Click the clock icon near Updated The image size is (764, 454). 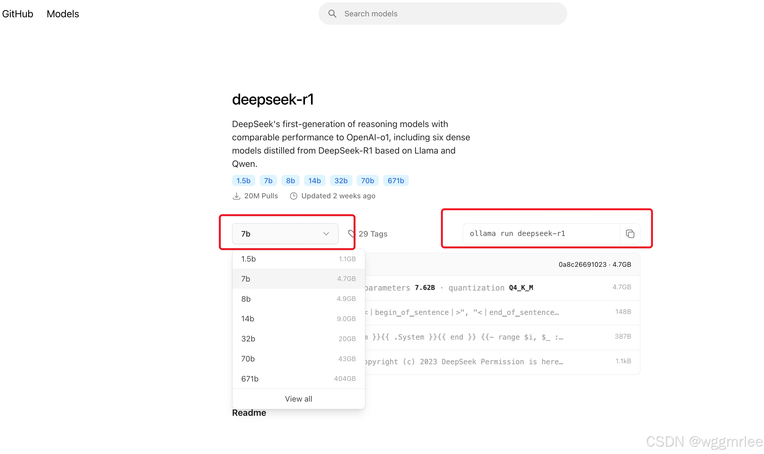click(294, 196)
